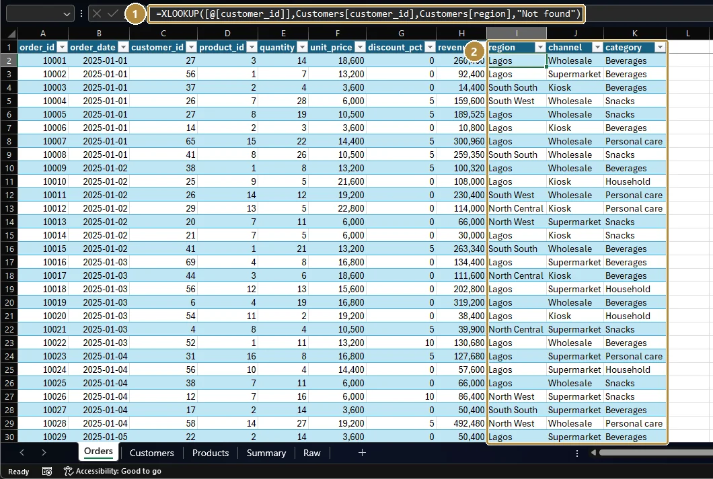This screenshot has height=479, width=713.
Task: Open the channel filter dropdown
Action: pyautogui.click(x=597, y=47)
